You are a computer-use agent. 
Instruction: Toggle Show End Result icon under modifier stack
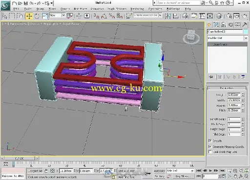(220, 77)
